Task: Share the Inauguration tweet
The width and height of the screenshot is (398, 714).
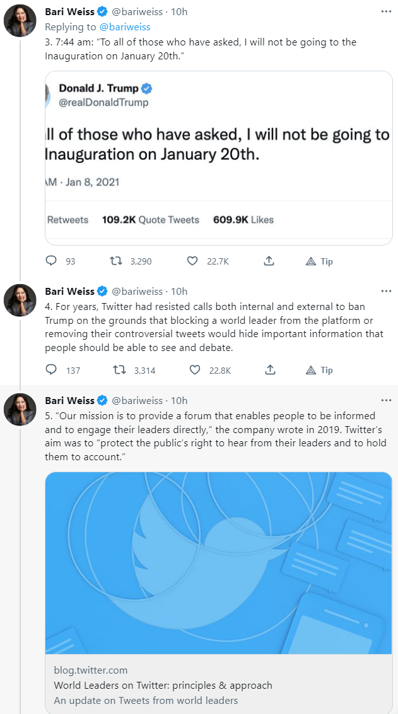Action: click(x=269, y=261)
